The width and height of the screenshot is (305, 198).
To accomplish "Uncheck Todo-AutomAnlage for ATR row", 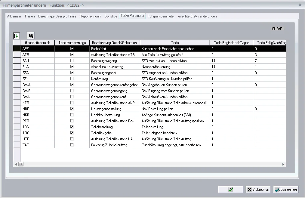I will pos(72,54).
